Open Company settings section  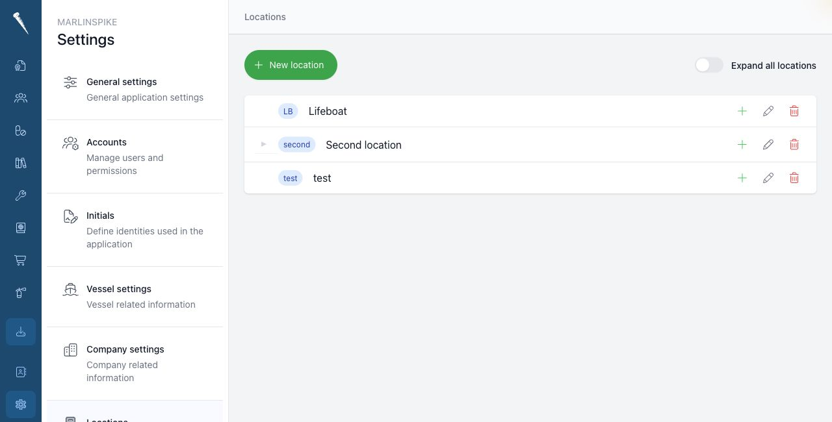[x=135, y=364]
